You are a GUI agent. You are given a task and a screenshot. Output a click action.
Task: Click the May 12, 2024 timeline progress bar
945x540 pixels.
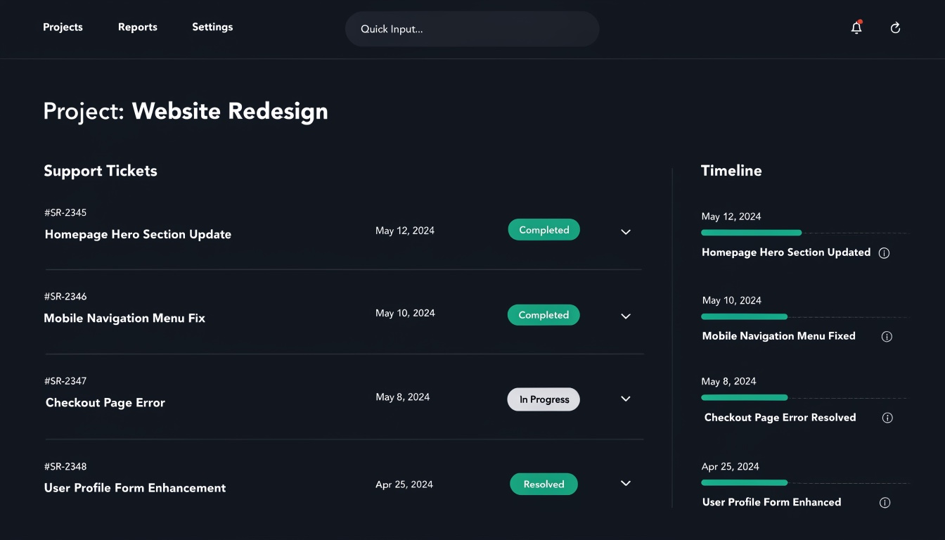pos(751,233)
